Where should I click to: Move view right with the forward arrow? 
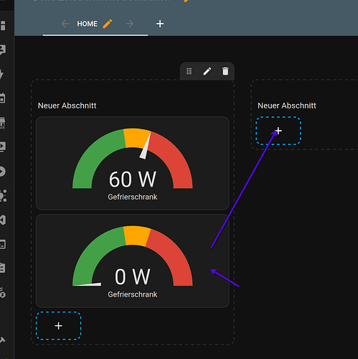[x=130, y=24]
